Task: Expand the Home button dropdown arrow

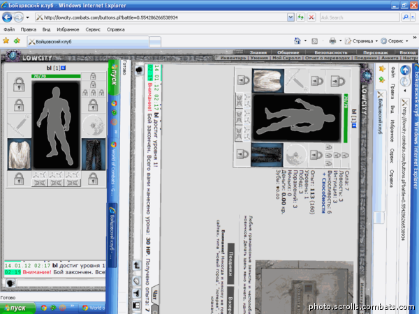Action: pos(305,41)
